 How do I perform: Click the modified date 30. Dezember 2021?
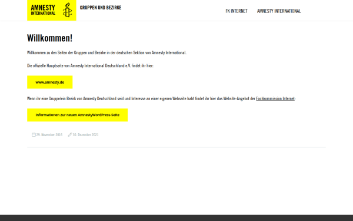click(85, 135)
